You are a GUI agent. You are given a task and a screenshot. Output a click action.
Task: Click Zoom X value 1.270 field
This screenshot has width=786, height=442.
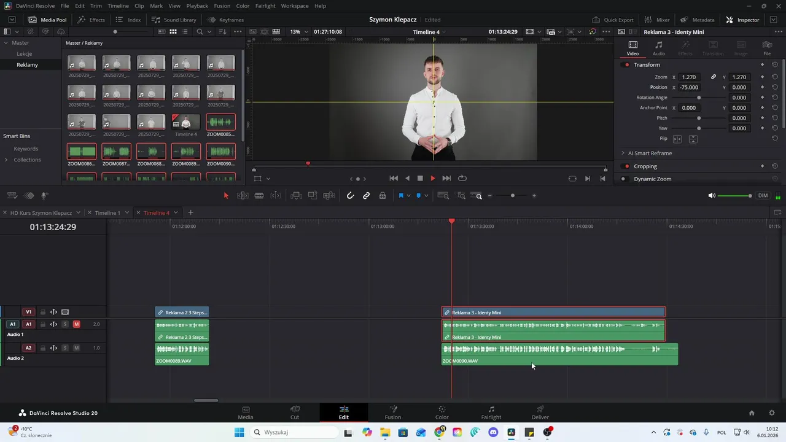(x=689, y=77)
